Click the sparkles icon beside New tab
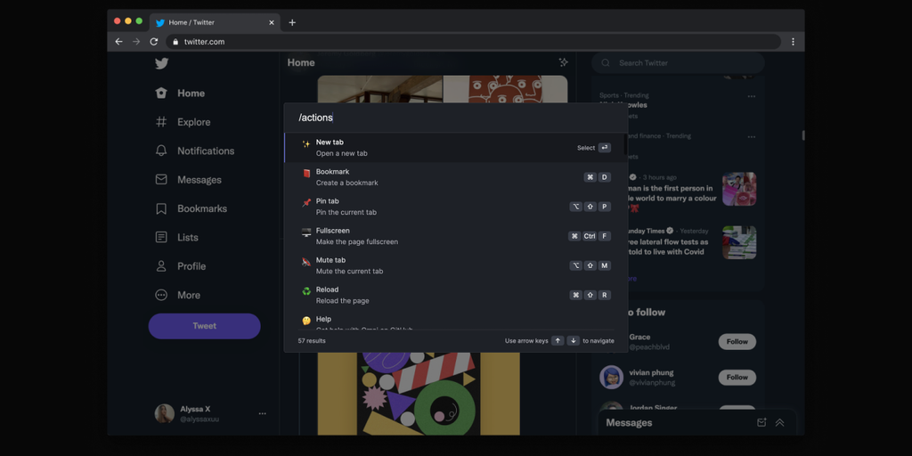This screenshot has width=912, height=456. 306,143
